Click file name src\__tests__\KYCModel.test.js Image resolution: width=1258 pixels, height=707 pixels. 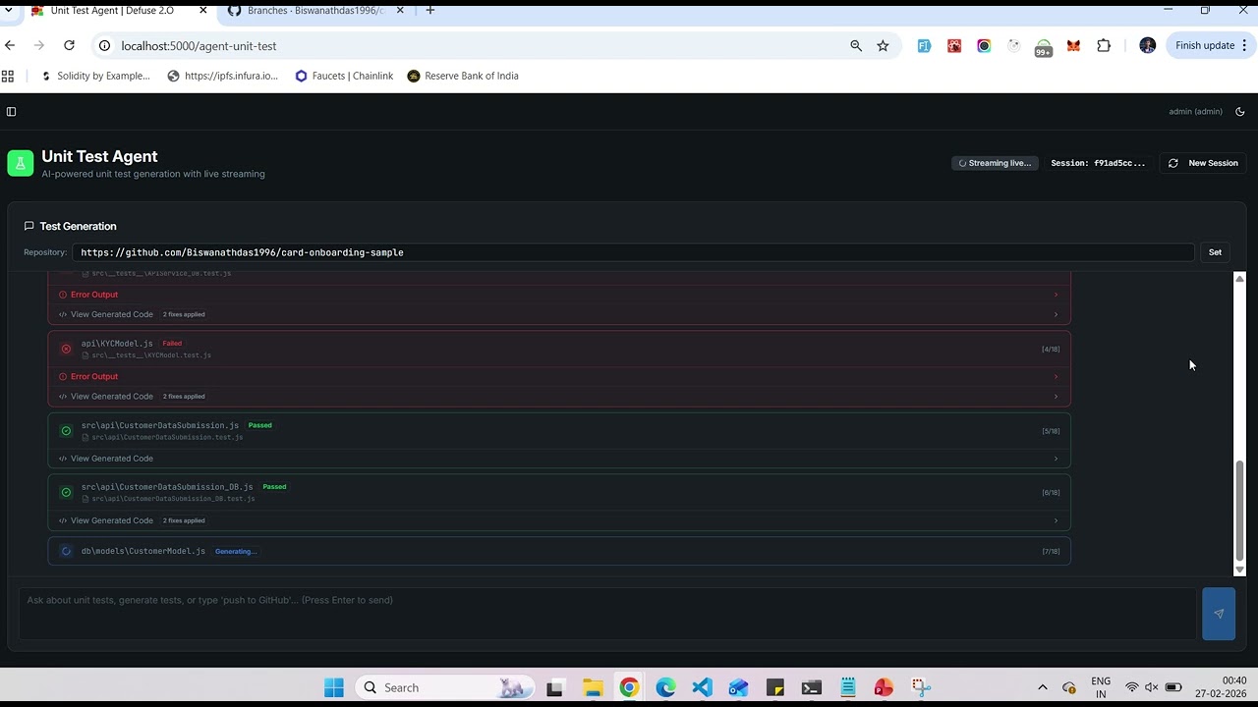tap(151, 355)
